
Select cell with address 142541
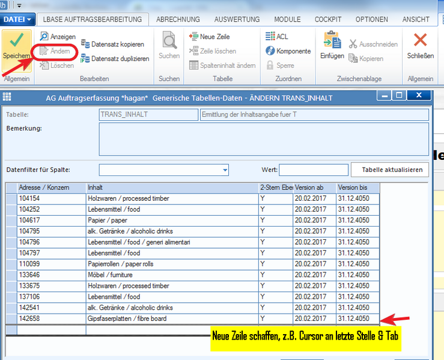pyautogui.click(x=52, y=308)
